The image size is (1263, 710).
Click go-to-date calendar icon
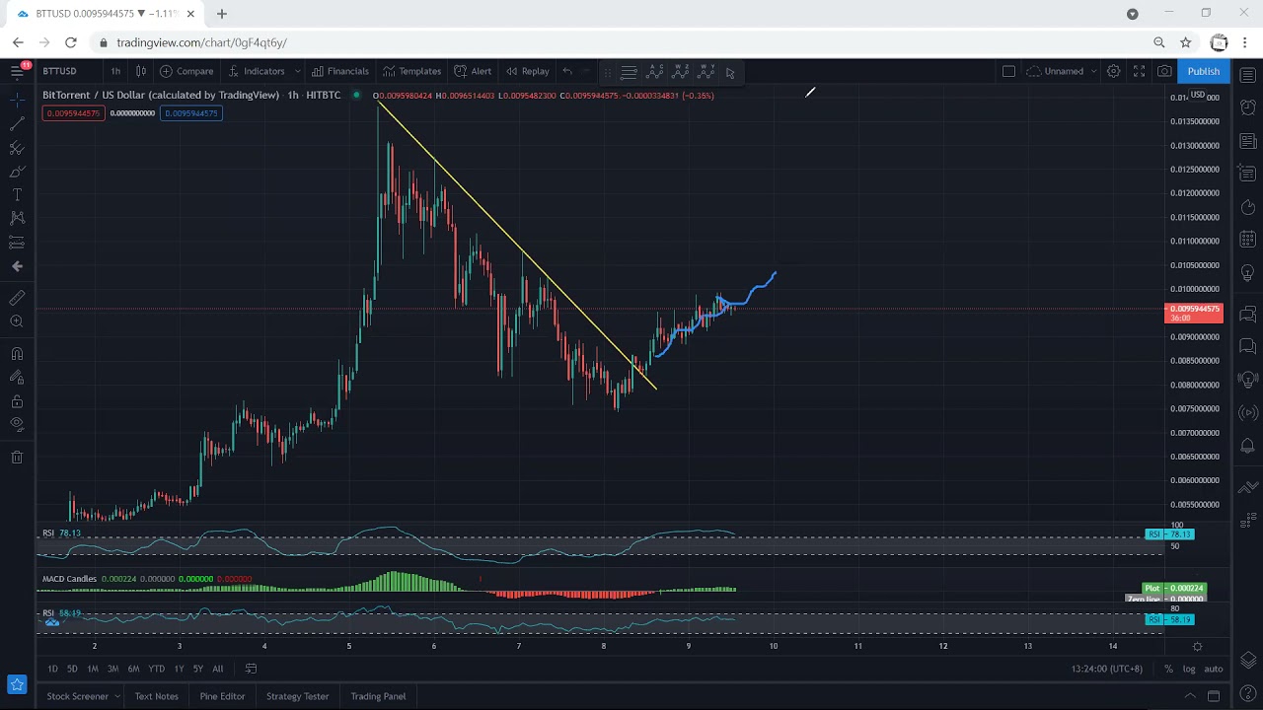pyautogui.click(x=251, y=669)
